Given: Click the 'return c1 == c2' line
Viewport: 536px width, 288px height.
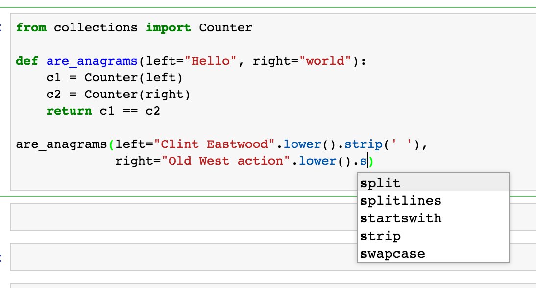Looking at the screenshot, I should 103,111.
